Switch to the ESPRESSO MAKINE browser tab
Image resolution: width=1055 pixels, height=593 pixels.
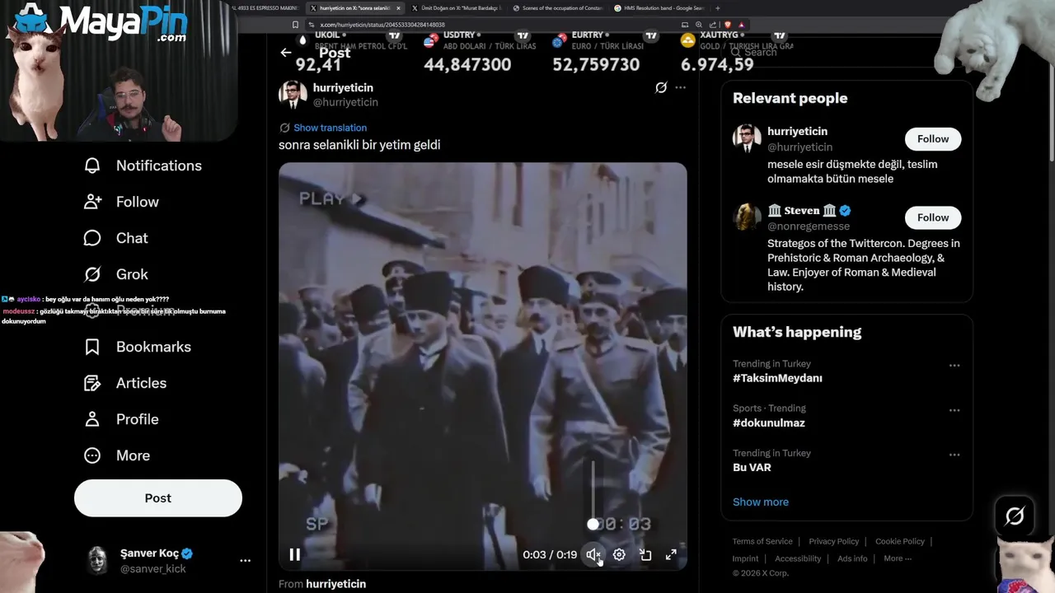[265, 8]
